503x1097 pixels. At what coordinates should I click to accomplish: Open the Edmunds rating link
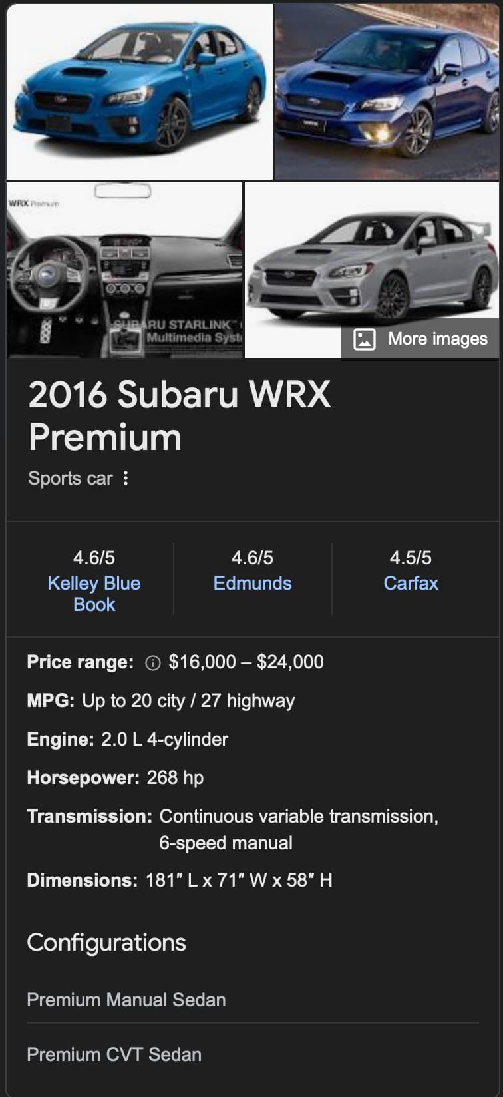[252, 583]
